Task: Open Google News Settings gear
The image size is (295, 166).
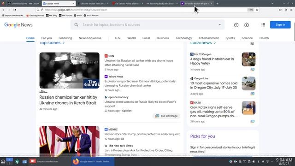Action: (x=247, y=25)
